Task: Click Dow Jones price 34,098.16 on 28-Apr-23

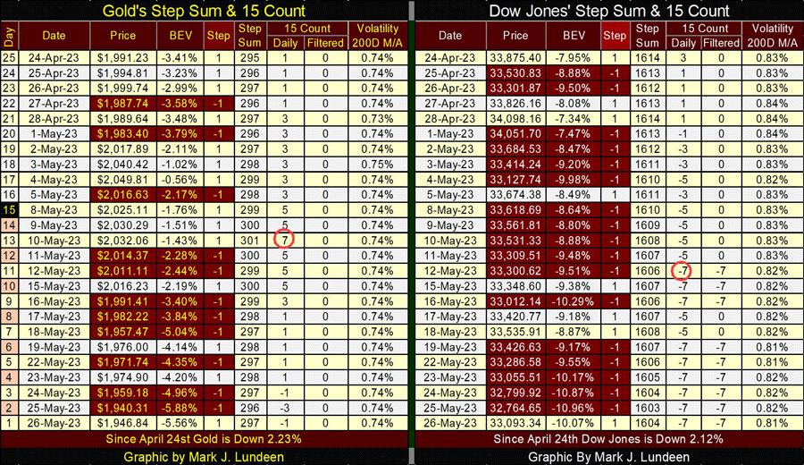Action: [515, 119]
